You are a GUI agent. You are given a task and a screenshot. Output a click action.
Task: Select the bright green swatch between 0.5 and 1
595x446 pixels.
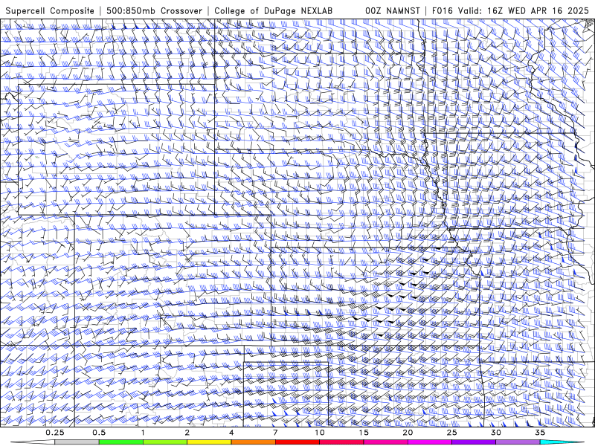coord(121,442)
